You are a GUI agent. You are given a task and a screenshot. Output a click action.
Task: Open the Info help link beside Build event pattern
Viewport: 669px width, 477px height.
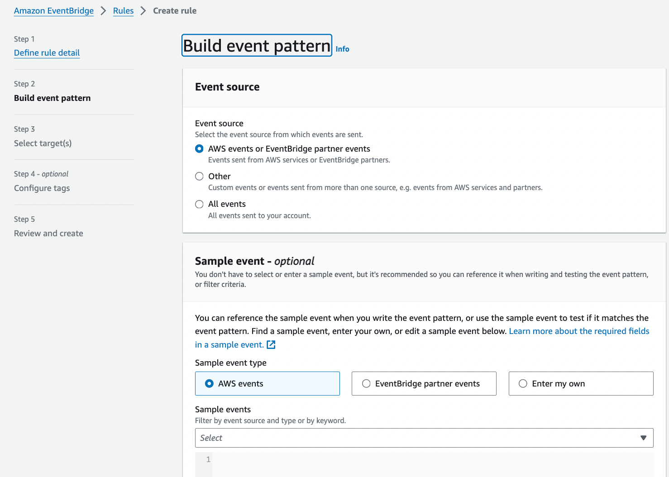(342, 49)
